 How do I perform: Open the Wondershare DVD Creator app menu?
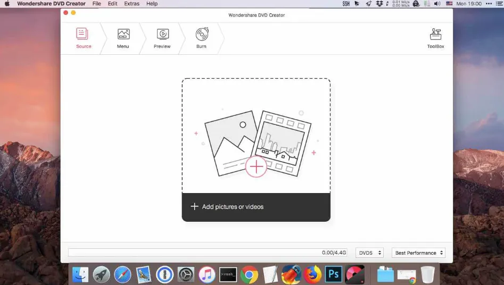click(x=51, y=4)
